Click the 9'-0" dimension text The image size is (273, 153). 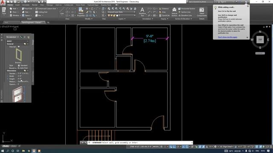click(150, 36)
